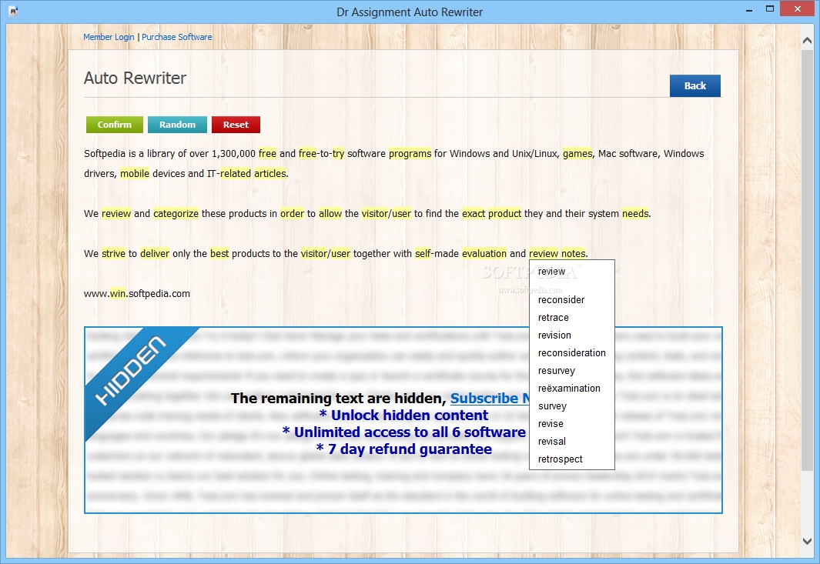Click highlighted word 'self'
Screen dimensions: 820x564
pyautogui.click(x=423, y=253)
